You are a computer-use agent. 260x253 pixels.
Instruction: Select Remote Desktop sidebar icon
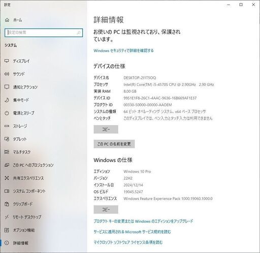(7, 217)
